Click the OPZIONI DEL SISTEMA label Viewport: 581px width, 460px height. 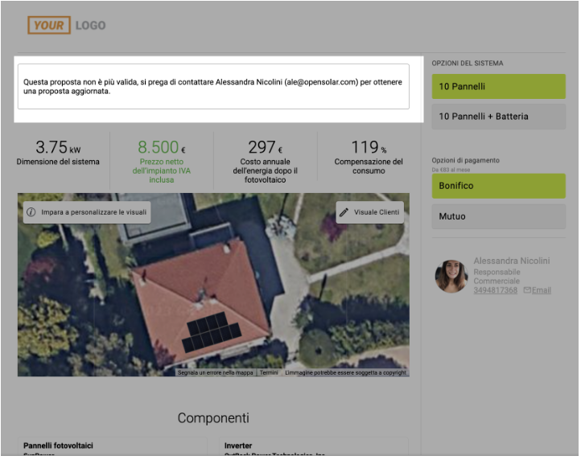coord(468,64)
